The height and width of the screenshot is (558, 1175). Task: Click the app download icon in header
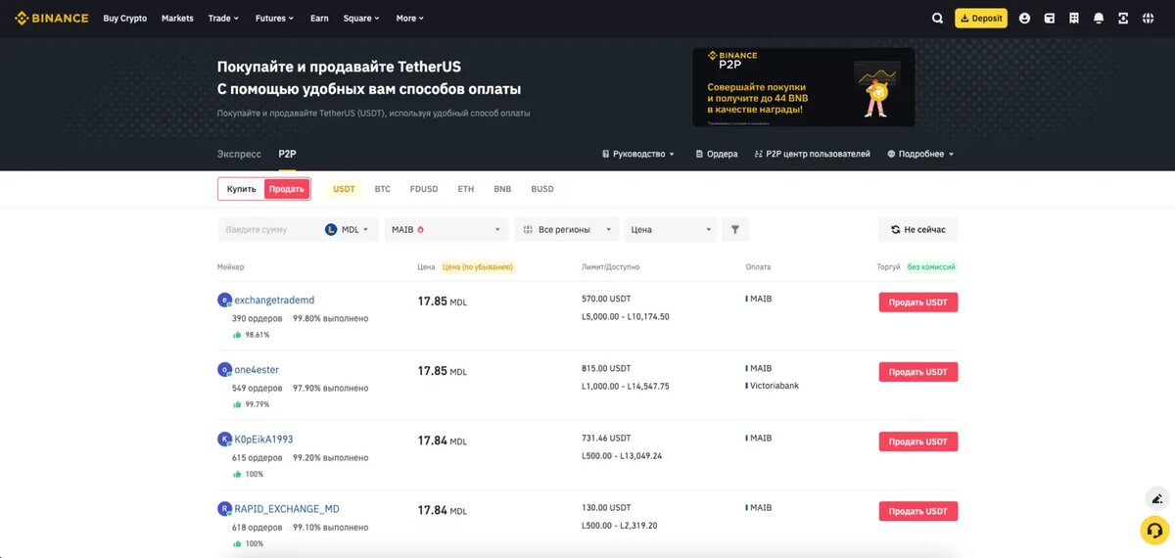[x=1123, y=18]
